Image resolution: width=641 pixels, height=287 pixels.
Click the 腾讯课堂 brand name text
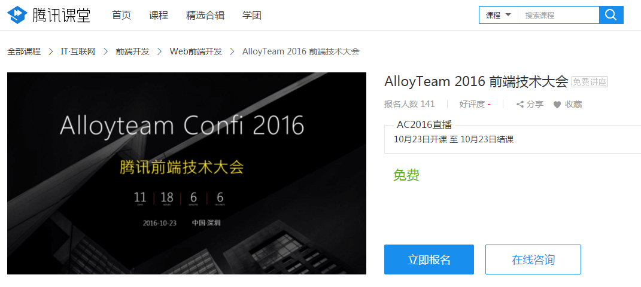61,16
